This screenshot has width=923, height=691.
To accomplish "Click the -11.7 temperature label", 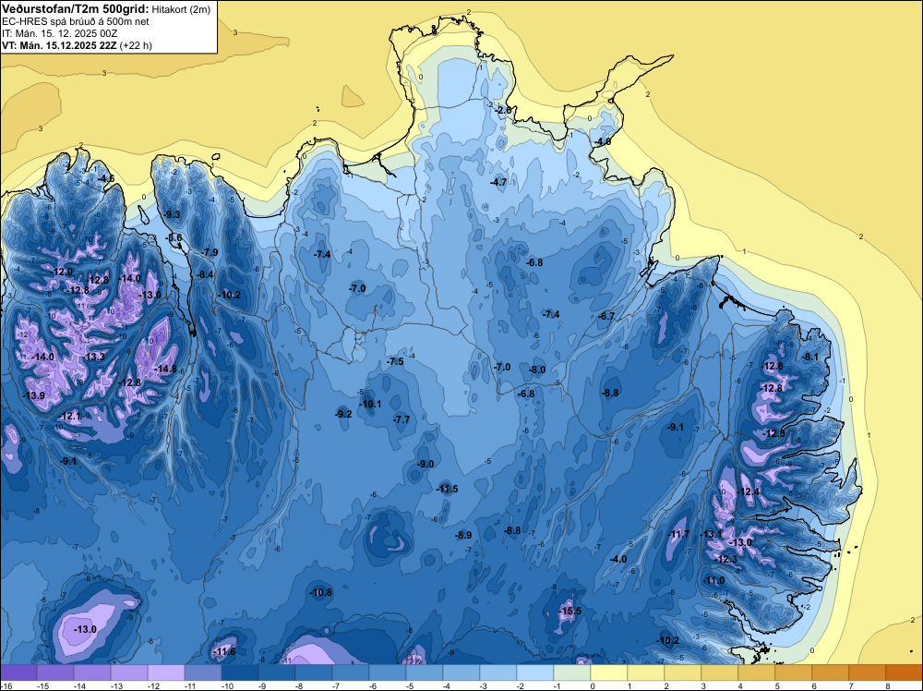I will point(678,534).
